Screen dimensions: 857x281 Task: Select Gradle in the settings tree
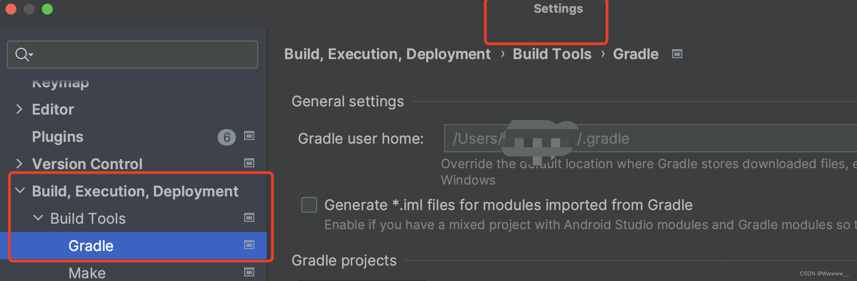(91, 246)
